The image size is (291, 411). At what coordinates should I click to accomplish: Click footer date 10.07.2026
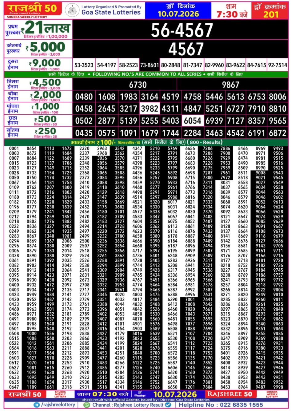click(x=175, y=394)
